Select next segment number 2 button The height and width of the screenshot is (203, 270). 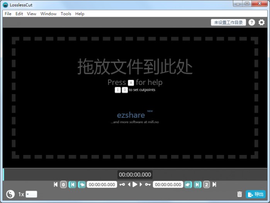pos(207,184)
